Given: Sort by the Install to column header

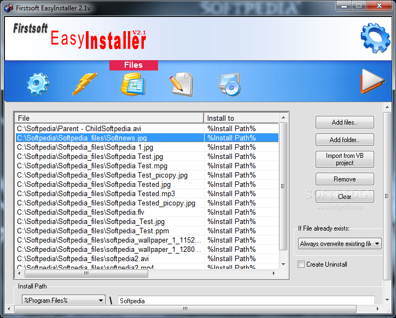Looking at the screenshot, I should tap(241, 118).
